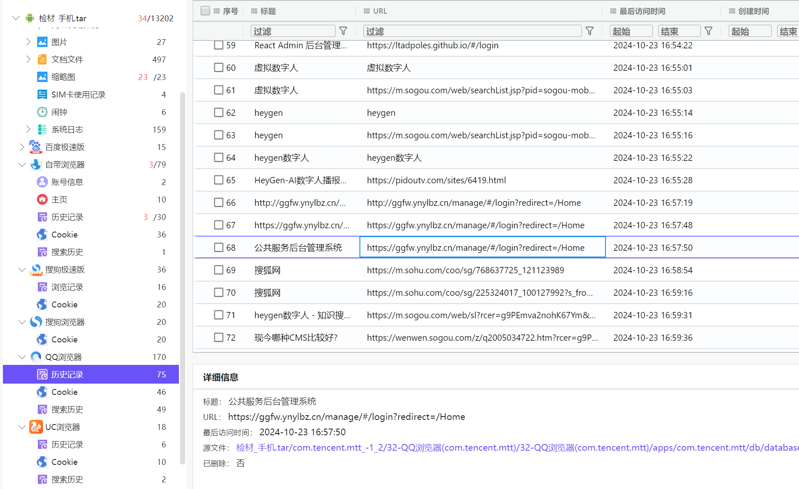Click the filter funnel icon for 最后访问时间 column
This screenshot has height=489, width=799.
tap(709, 31)
